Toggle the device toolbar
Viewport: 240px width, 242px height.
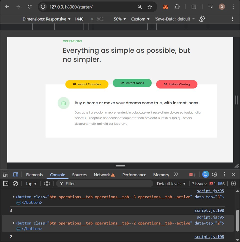pyautogui.click(x=15, y=174)
